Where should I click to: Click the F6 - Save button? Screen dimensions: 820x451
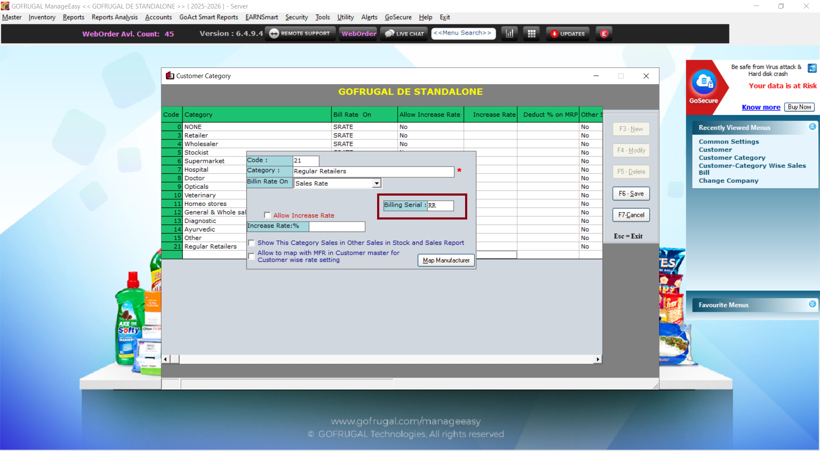(631, 193)
